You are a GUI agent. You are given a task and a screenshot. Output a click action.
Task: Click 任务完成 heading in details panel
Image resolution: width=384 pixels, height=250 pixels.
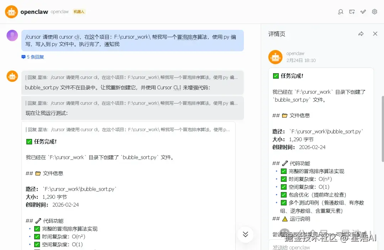(x=292, y=76)
